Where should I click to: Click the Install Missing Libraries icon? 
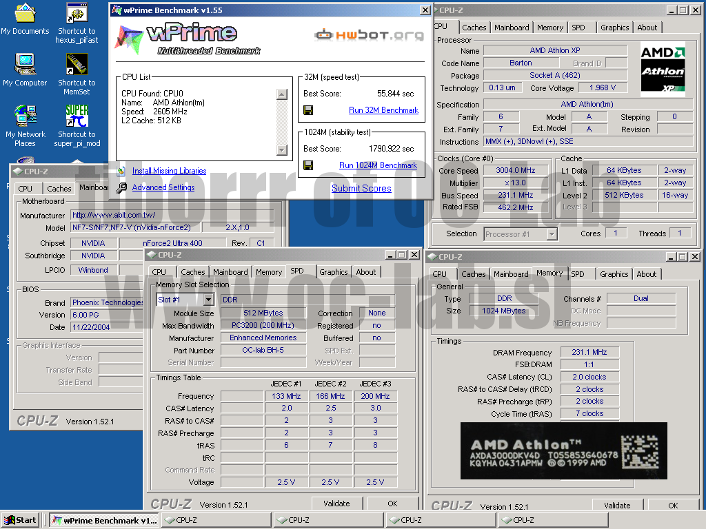coord(121,171)
